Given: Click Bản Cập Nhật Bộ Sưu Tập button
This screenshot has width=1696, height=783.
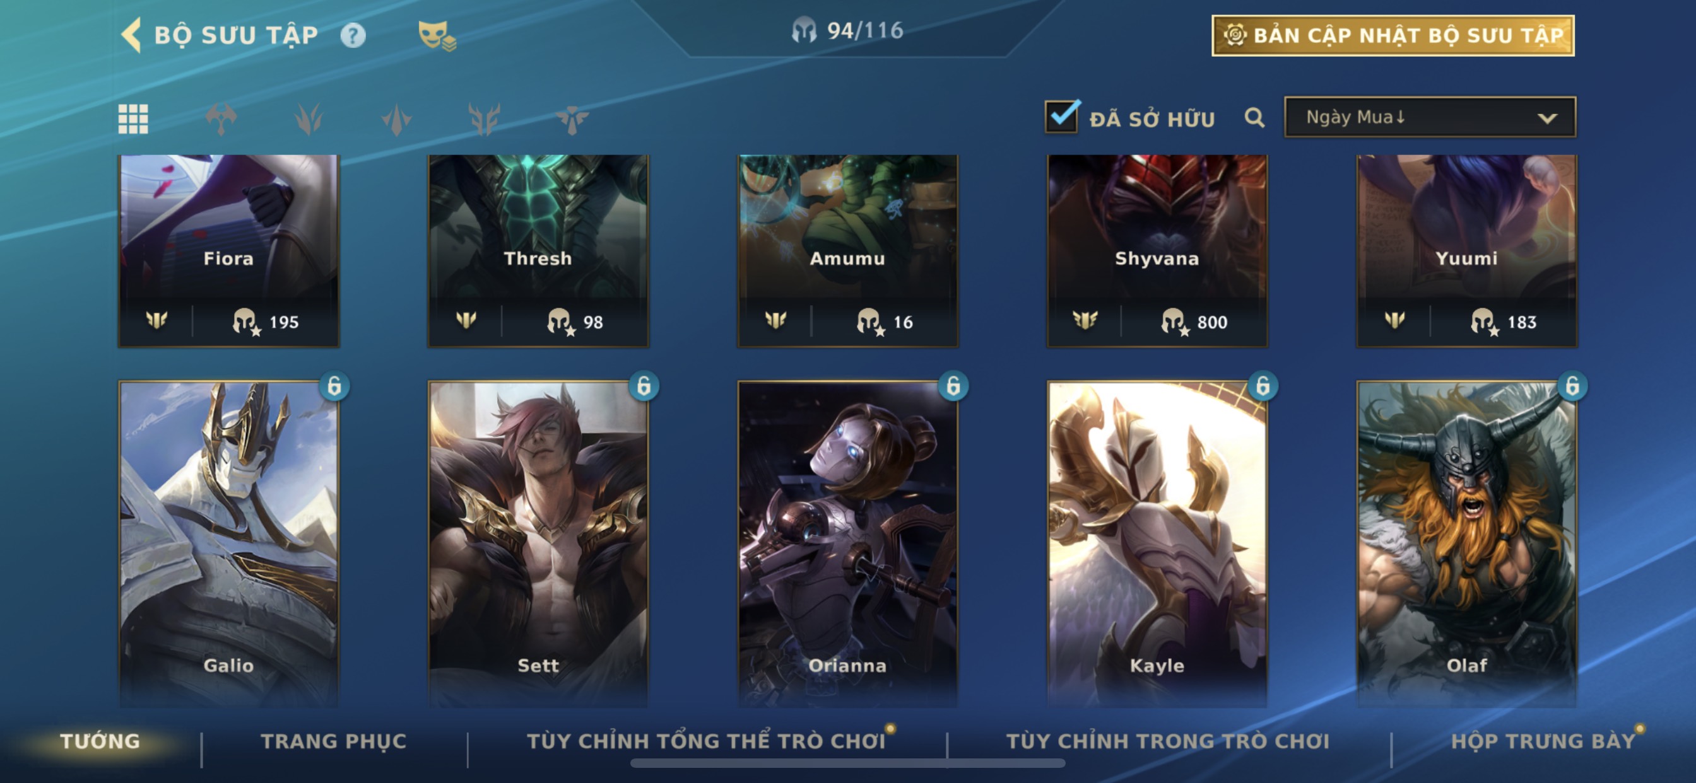Looking at the screenshot, I should (x=1393, y=35).
